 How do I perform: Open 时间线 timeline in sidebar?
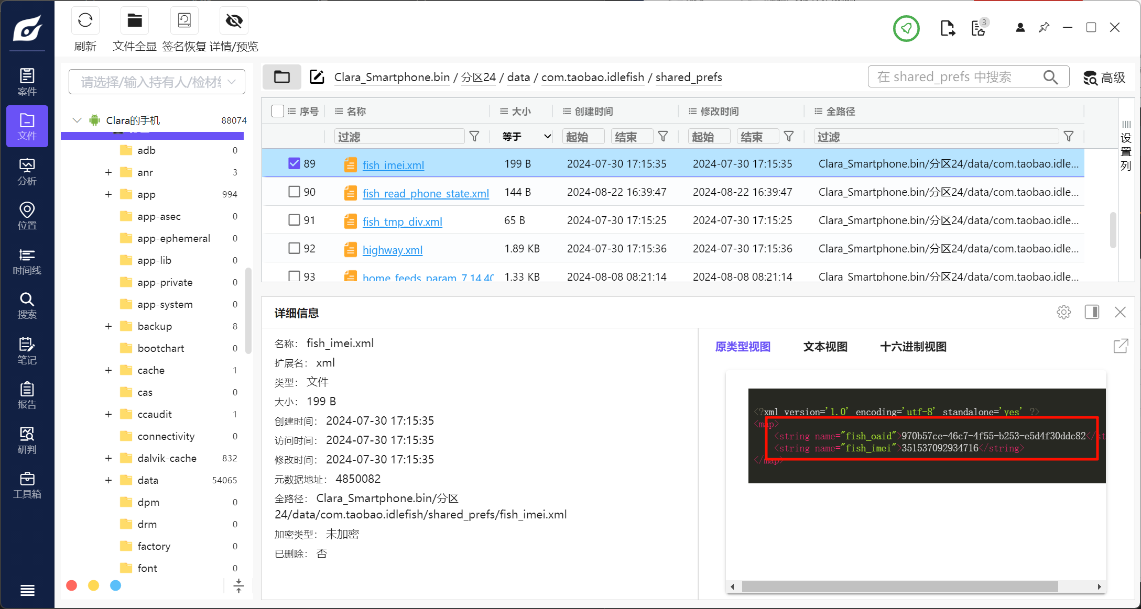[x=27, y=261]
